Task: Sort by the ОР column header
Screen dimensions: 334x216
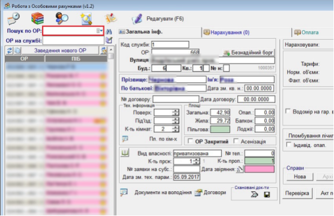Action: click(24, 59)
